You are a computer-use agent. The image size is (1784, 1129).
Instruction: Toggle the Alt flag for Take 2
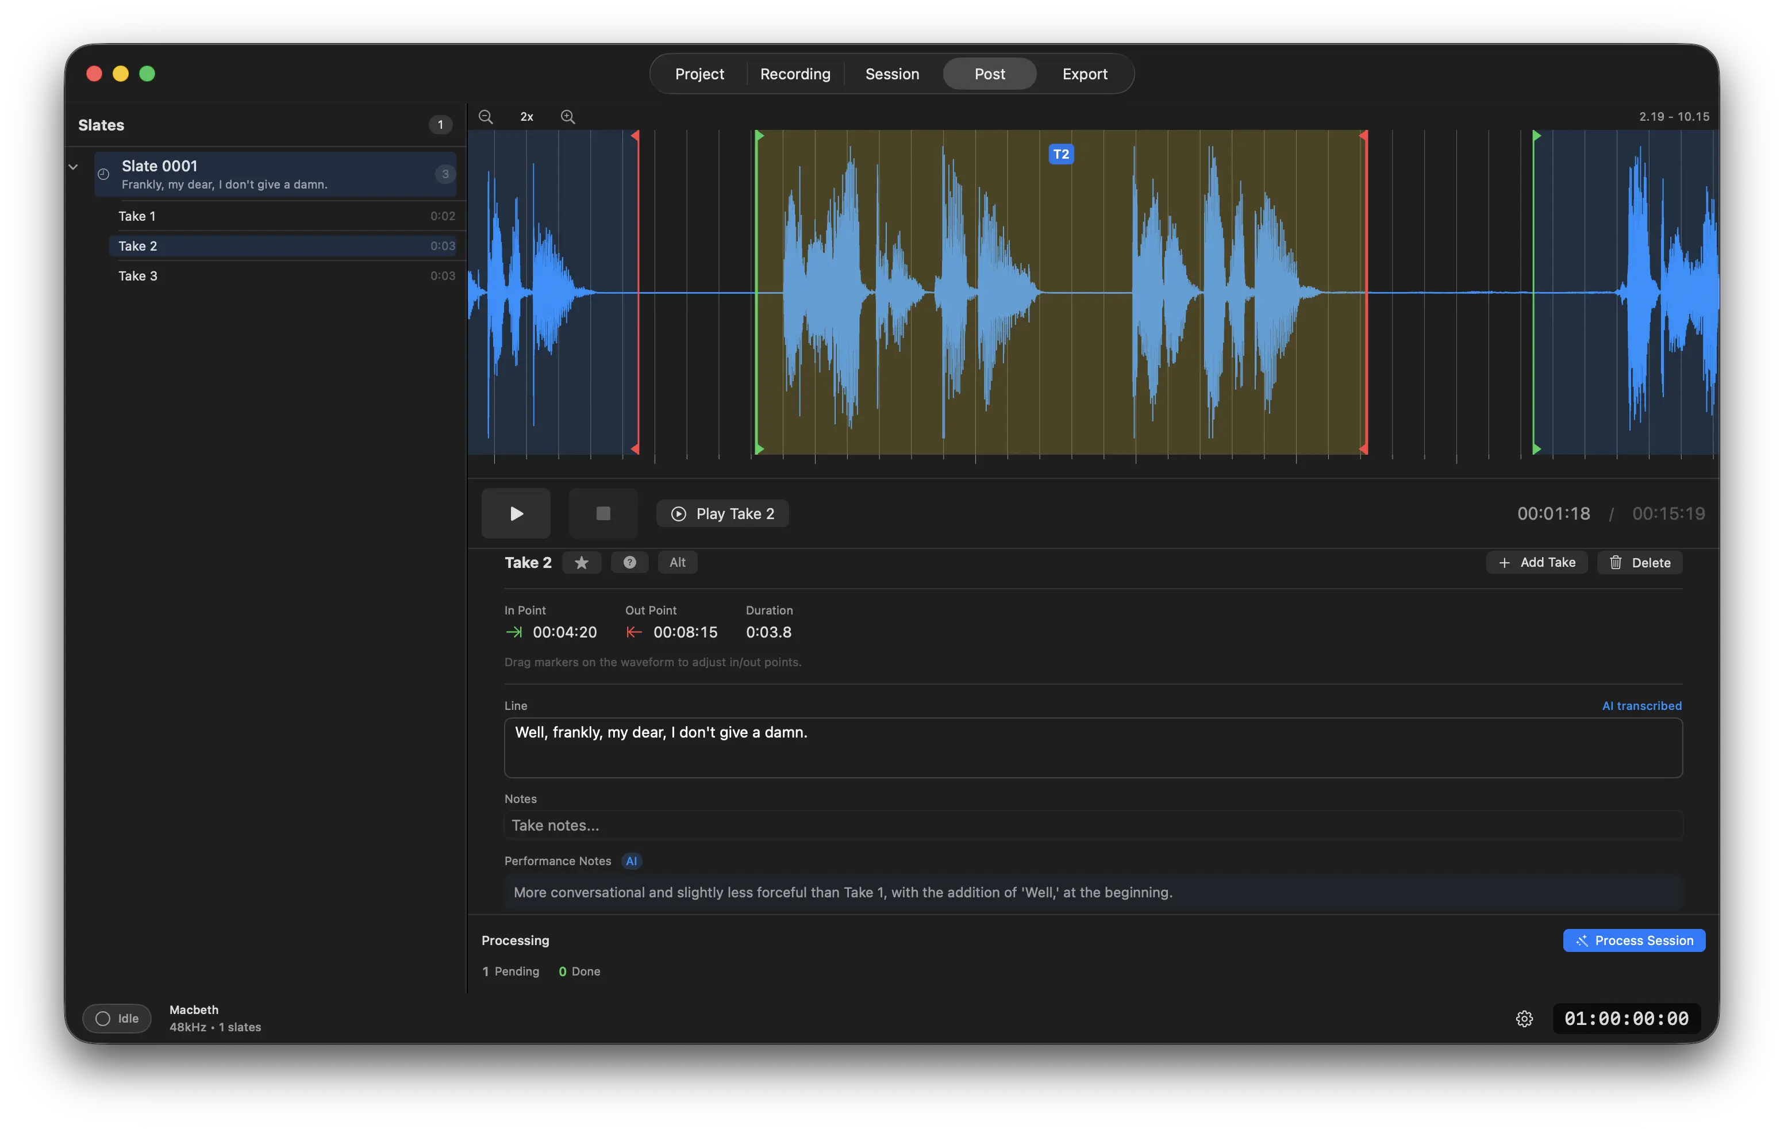coord(677,562)
